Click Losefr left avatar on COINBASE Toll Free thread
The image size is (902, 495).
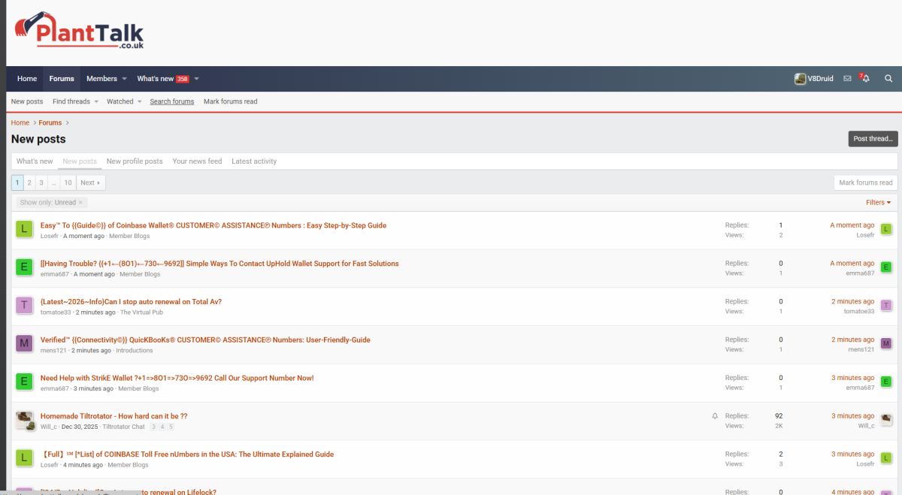point(24,458)
